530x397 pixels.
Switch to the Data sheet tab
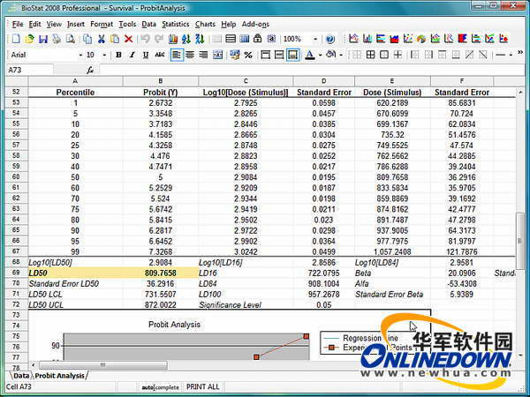click(x=21, y=376)
